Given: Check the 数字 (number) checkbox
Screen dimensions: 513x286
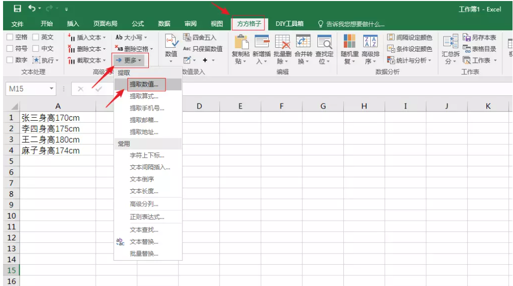Looking at the screenshot, I should click(10, 60).
